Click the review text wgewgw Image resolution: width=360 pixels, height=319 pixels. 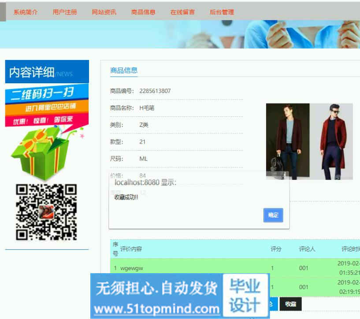coord(132,268)
